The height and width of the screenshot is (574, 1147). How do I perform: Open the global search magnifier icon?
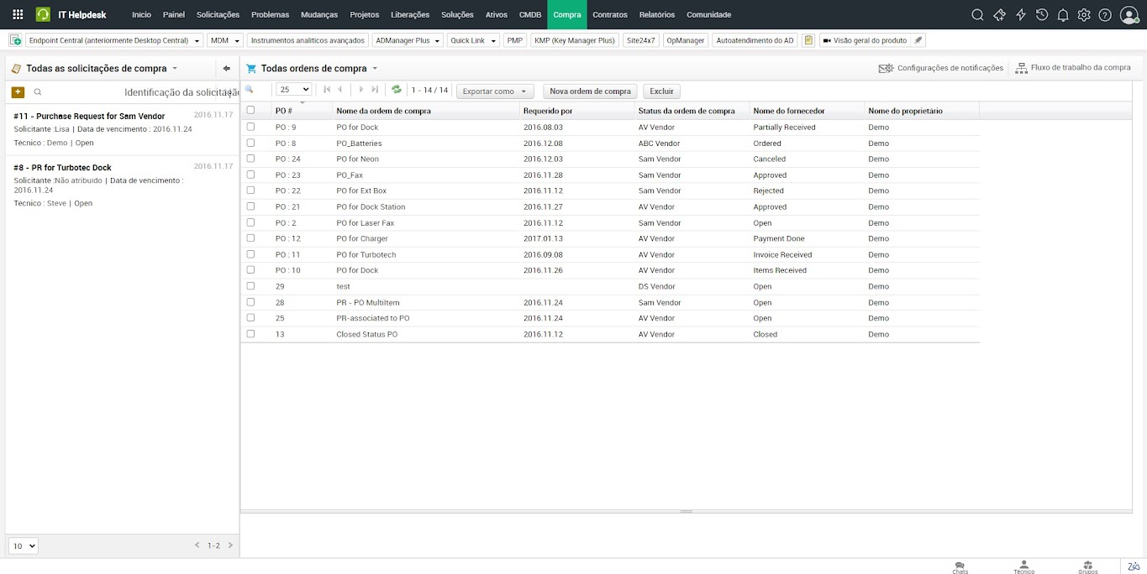click(x=977, y=14)
